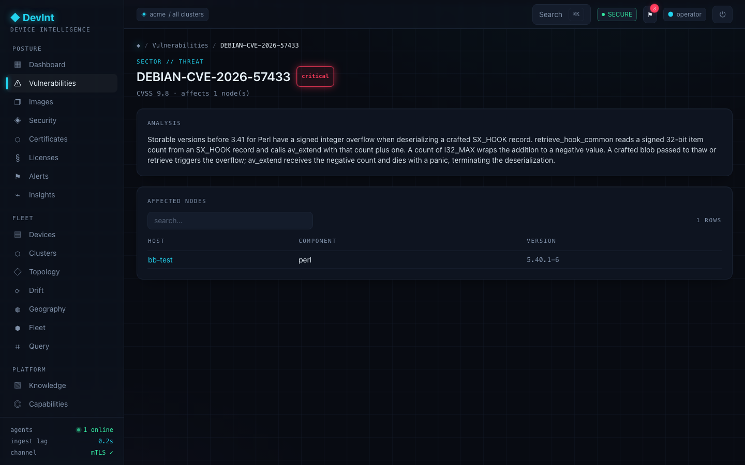
Task: Click the power logout icon button
Action: coord(722,14)
